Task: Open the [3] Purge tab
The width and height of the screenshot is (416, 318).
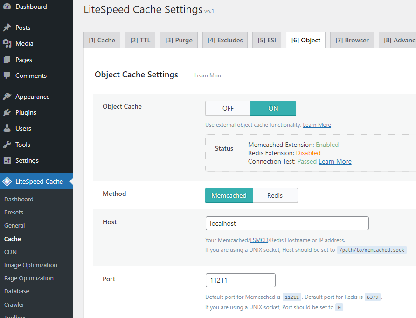Action: (179, 40)
